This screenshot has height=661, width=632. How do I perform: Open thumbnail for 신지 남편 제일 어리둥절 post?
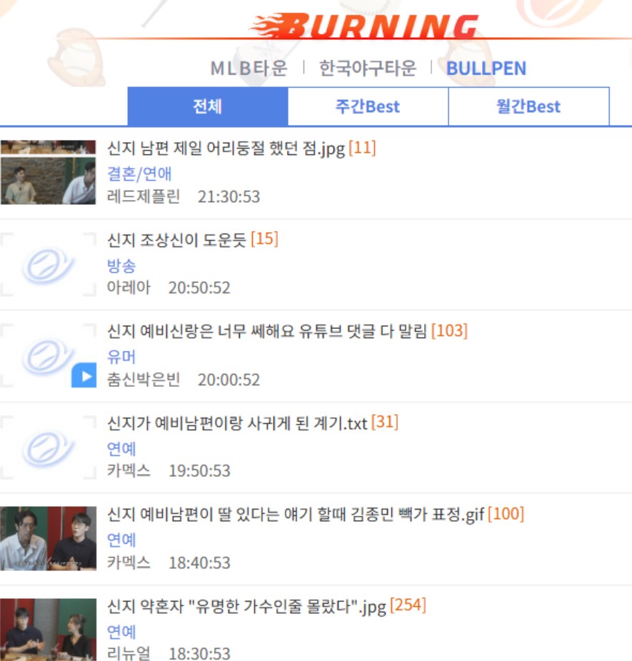tap(48, 173)
